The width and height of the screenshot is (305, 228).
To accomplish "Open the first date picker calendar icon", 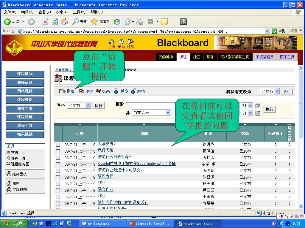I will pos(258,106).
